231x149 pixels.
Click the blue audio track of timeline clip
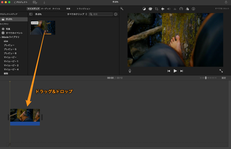pyautogui.click(x=25, y=124)
